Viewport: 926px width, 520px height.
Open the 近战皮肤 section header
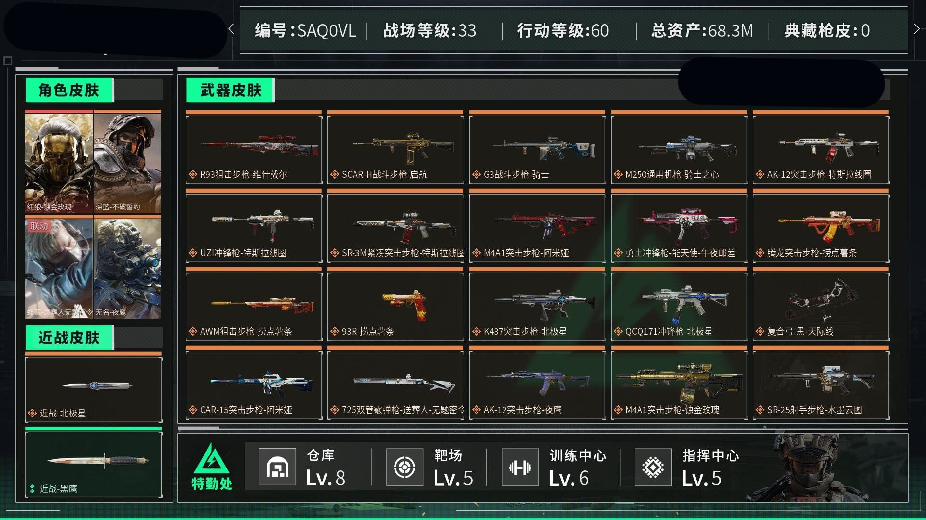[69, 337]
